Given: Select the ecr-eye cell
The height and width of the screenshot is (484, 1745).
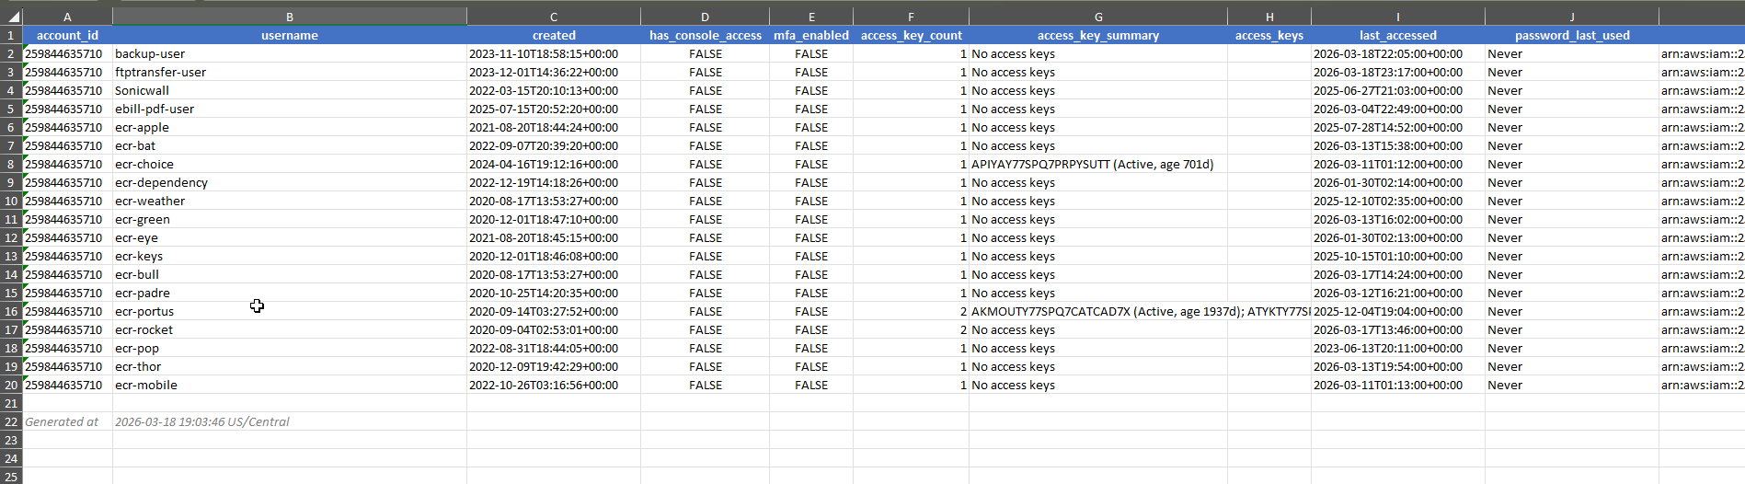Looking at the screenshot, I should click(290, 237).
